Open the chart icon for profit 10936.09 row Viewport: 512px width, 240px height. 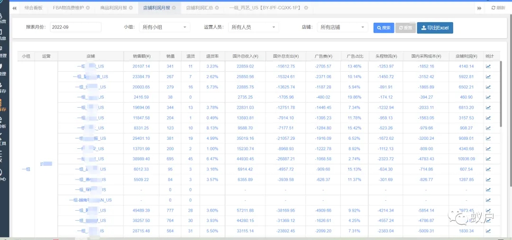coord(488,159)
